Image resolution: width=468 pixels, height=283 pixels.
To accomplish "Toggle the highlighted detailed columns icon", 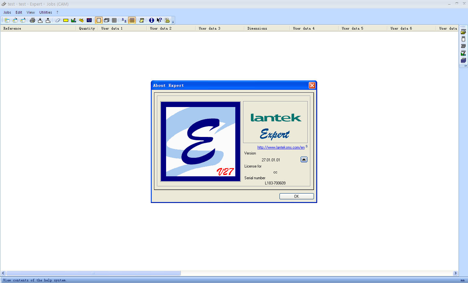I will coord(132,20).
